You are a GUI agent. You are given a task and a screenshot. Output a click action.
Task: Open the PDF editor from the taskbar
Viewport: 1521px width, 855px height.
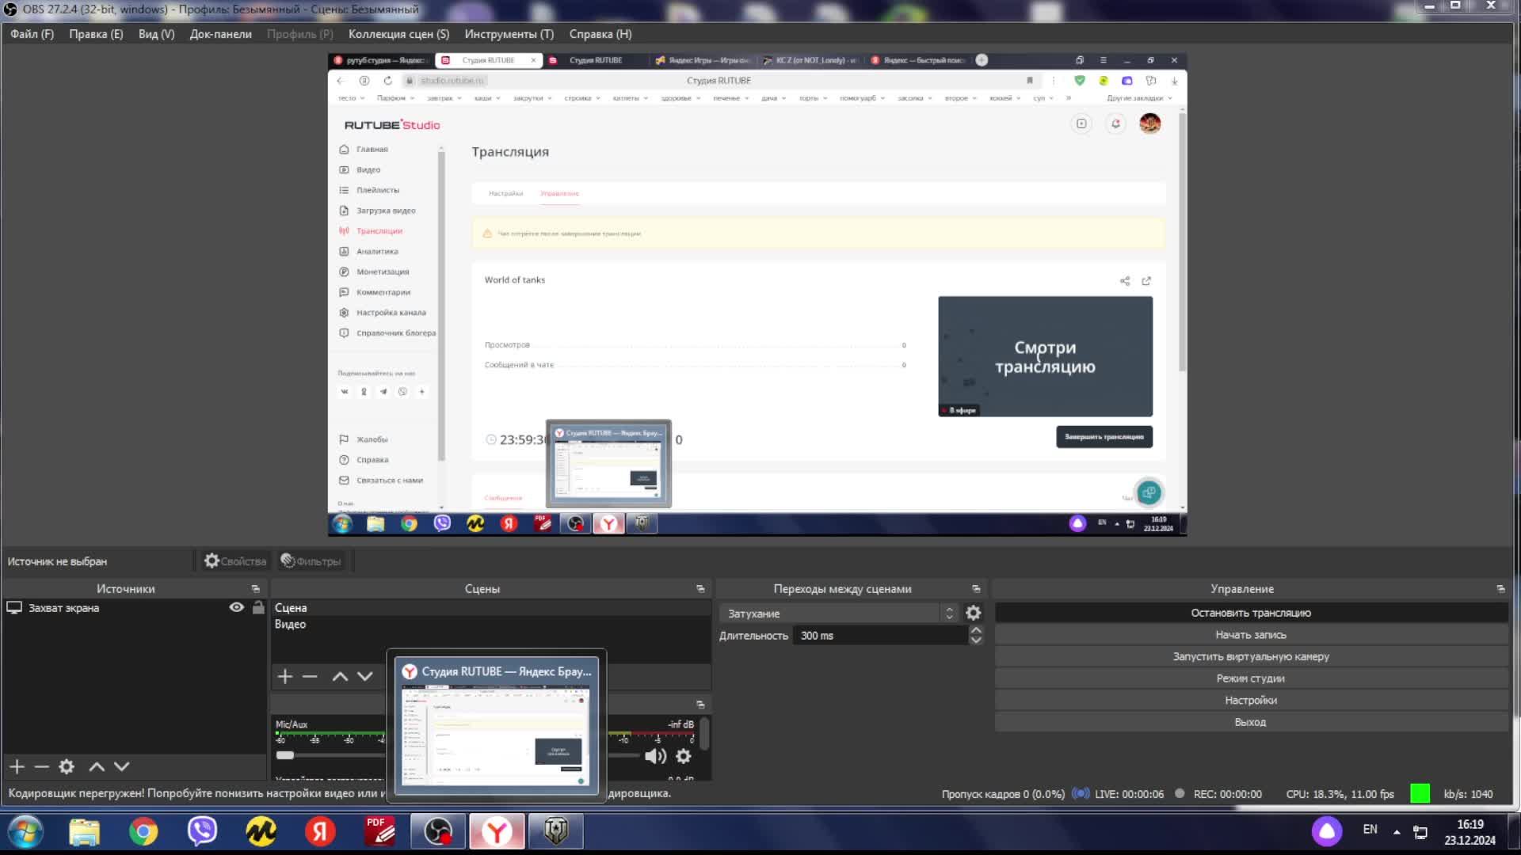click(x=379, y=831)
